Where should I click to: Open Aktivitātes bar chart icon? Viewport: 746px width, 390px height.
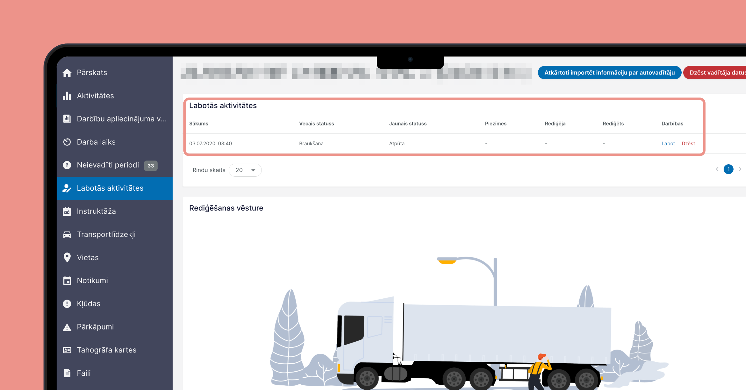click(67, 96)
